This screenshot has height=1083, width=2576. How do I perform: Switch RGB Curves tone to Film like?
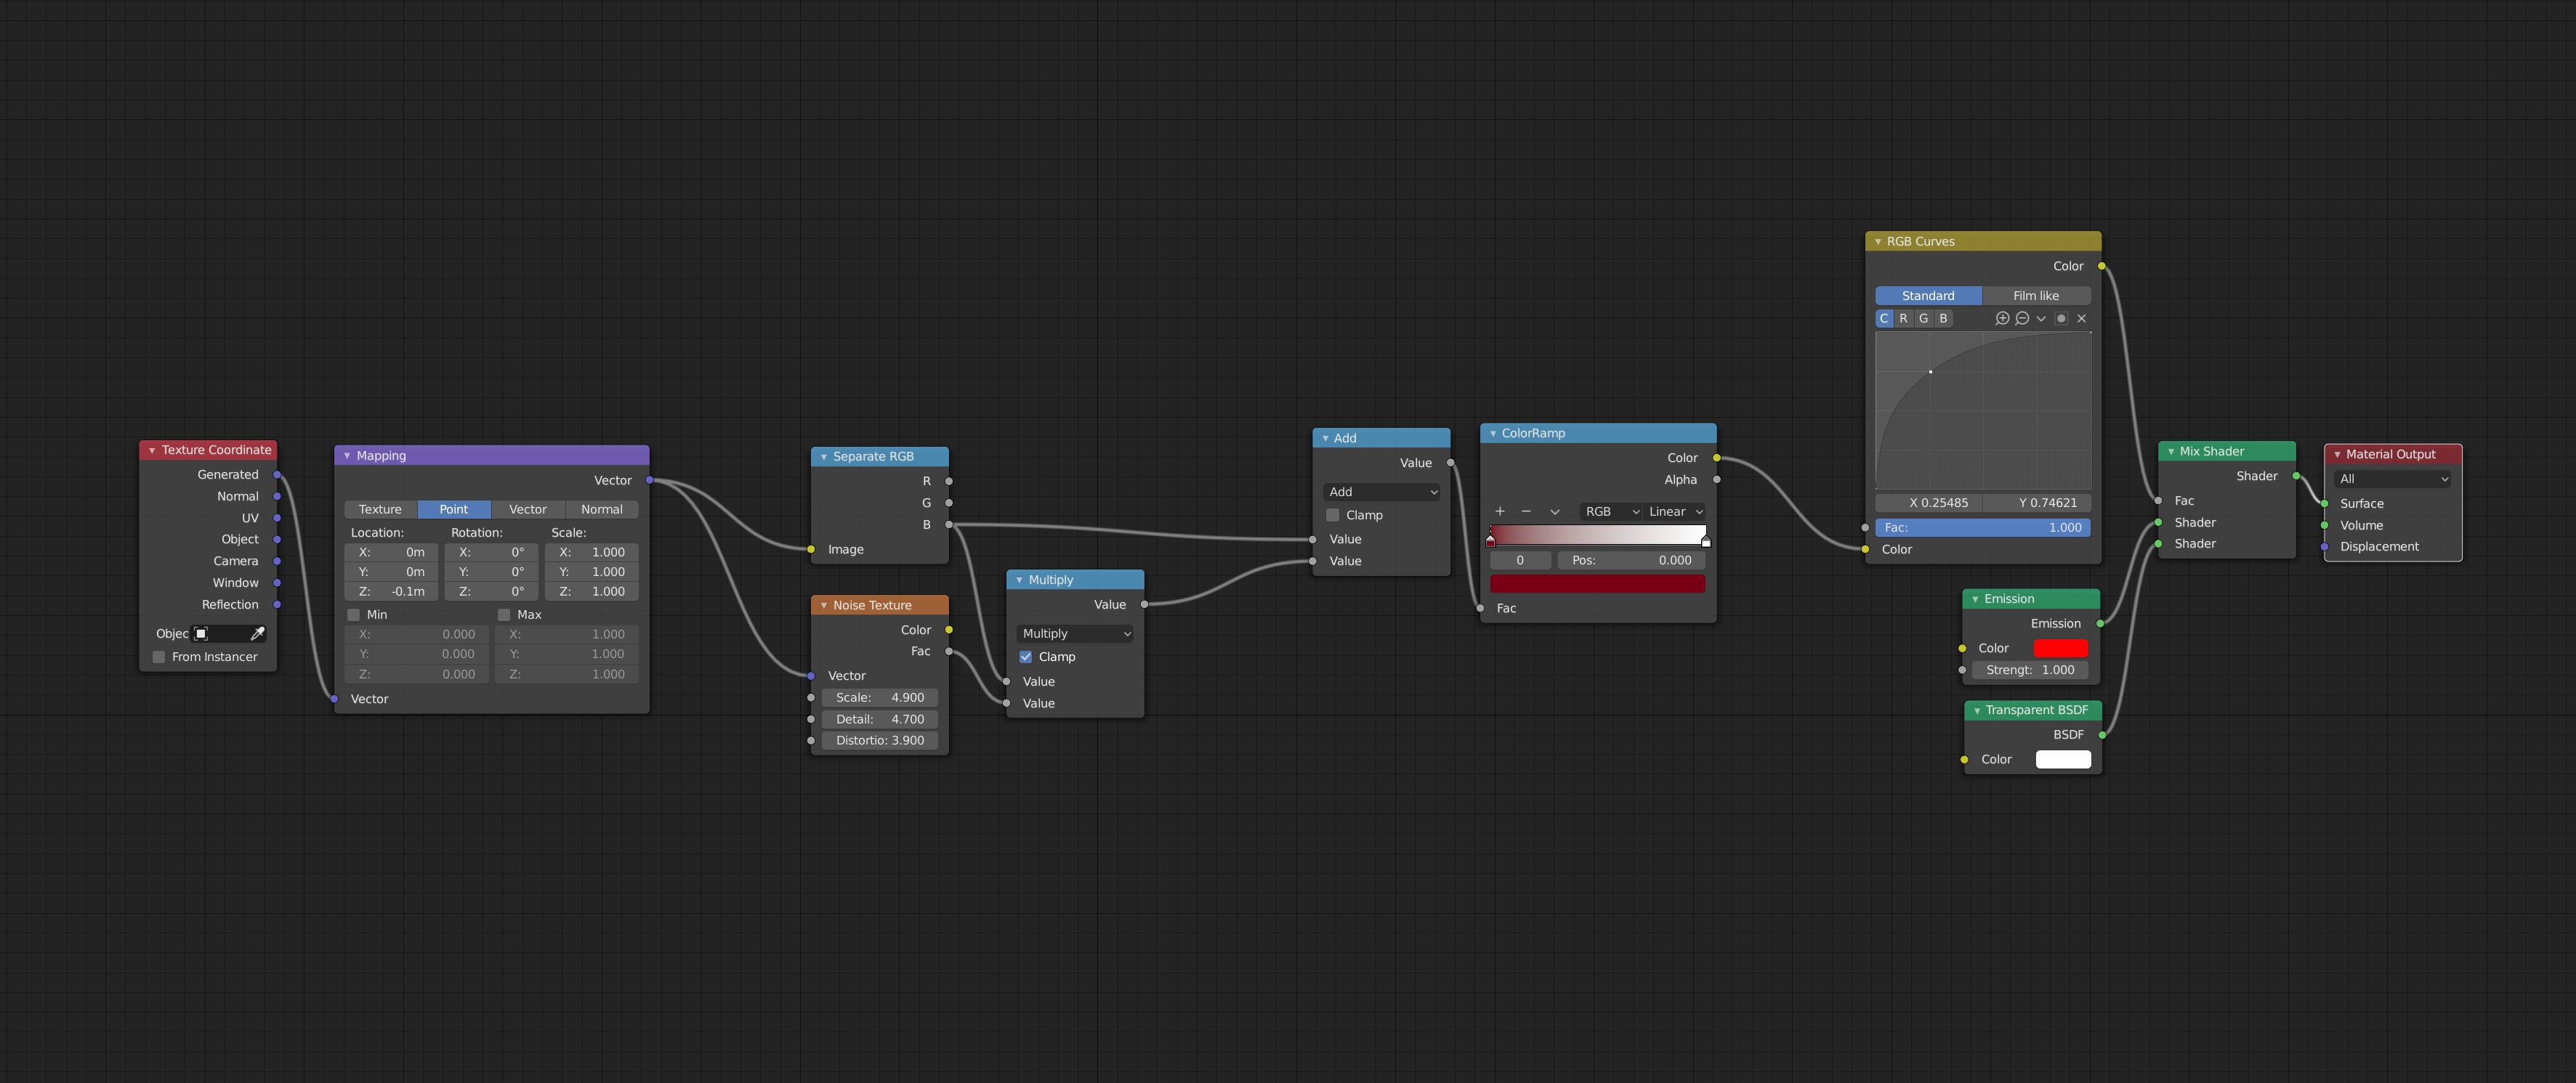coord(2036,296)
